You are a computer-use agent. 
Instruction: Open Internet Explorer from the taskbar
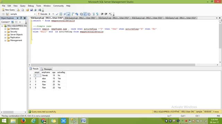point(33,121)
